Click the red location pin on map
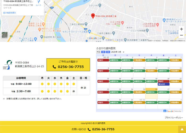This screenshot has height=133, width=186. pyautogui.click(x=93, y=16)
